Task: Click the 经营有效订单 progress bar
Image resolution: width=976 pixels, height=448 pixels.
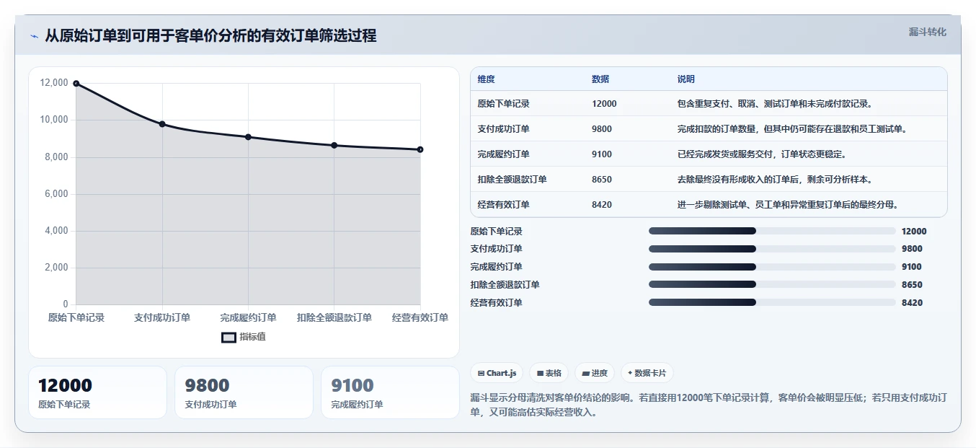Action: pos(772,302)
